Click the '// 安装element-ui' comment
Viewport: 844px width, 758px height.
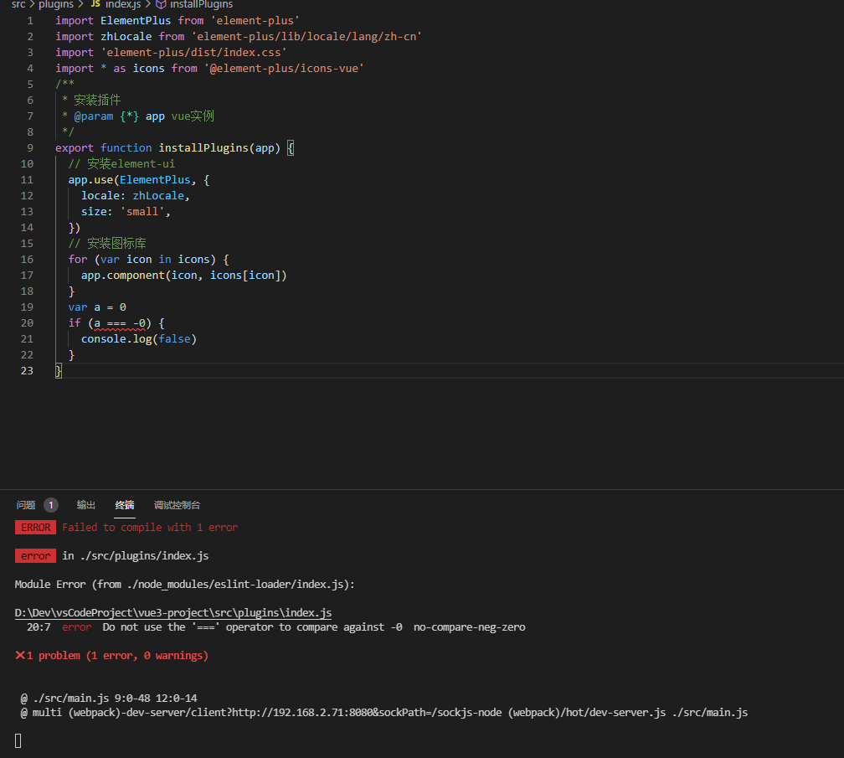[121, 163]
